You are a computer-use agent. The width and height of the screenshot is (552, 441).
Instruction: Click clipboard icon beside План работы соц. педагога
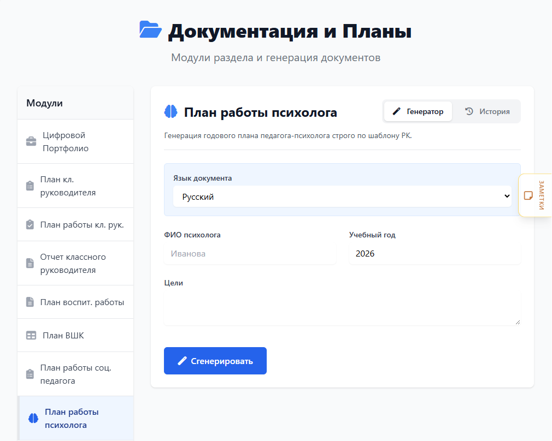tap(30, 374)
